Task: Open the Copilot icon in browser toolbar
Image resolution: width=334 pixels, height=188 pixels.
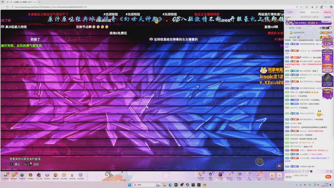Action: point(331,7)
